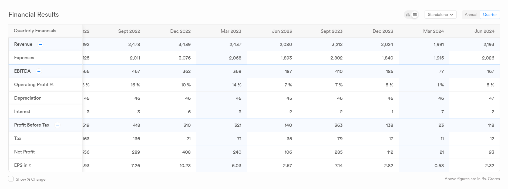Select the Operating Profit % row label
Image resolution: width=508 pixels, height=189 pixels.
[34, 85]
